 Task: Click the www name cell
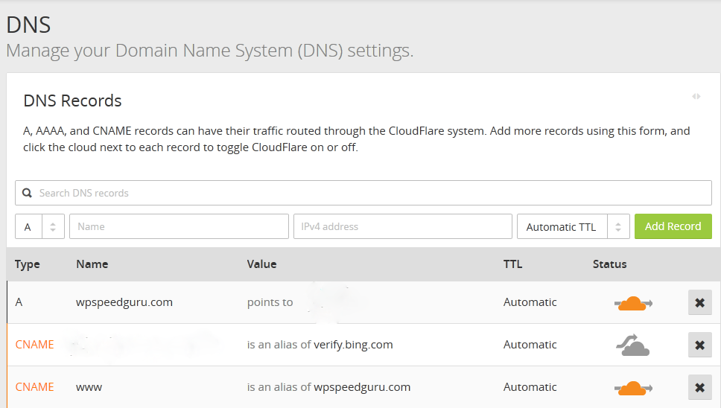click(89, 387)
